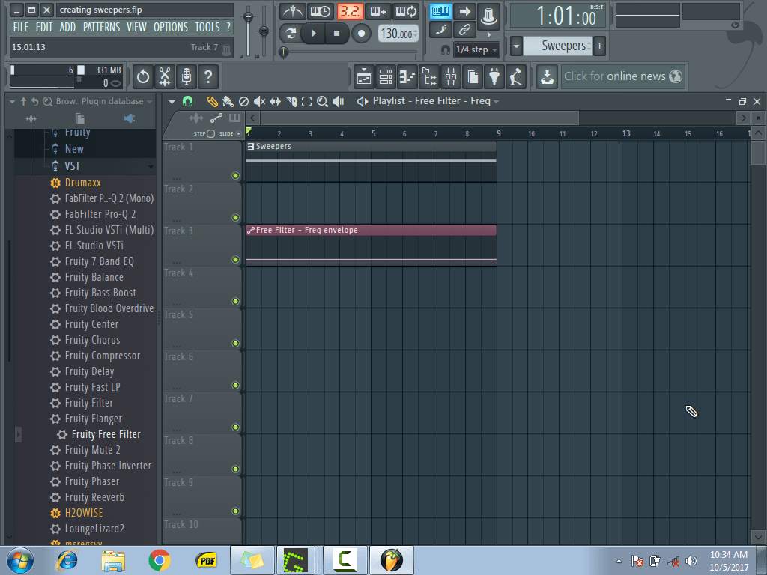
Task: Open the FILE menu
Action: click(20, 28)
